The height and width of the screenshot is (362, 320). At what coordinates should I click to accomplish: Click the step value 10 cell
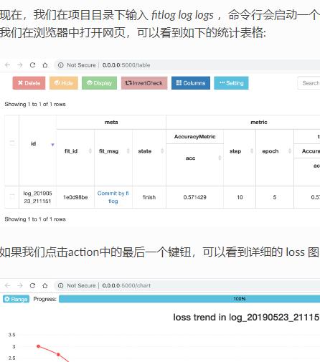pyautogui.click(x=240, y=197)
